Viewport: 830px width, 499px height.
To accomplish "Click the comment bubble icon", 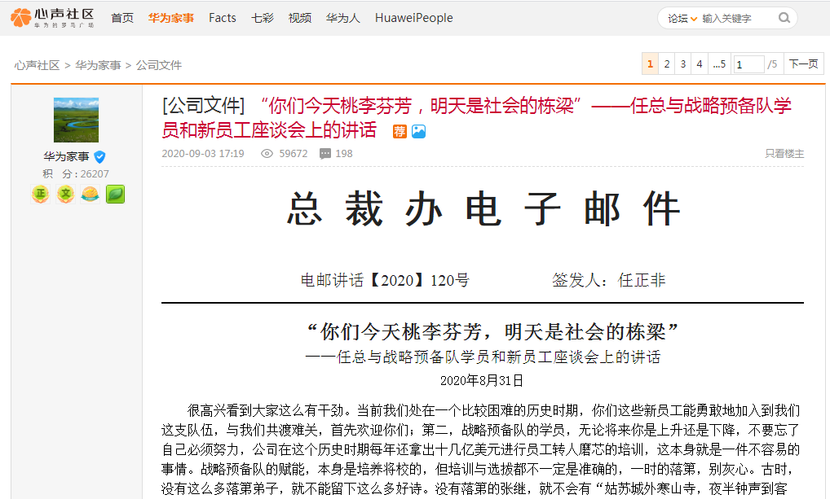I will click(x=325, y=154).
